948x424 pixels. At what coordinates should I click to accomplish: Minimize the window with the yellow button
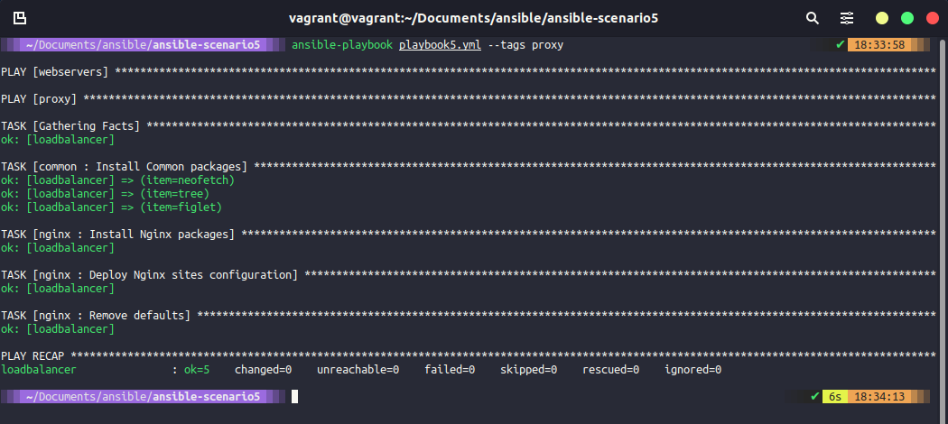click(x=882, y=18)
